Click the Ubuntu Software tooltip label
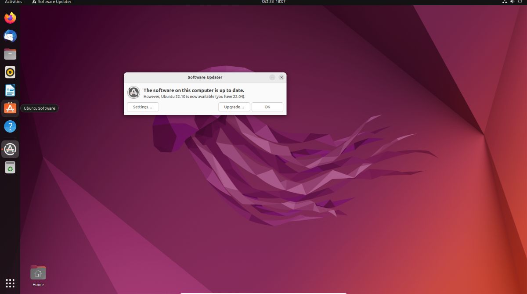The height and width of the screenshot is (294, 527). click(40, 108)
